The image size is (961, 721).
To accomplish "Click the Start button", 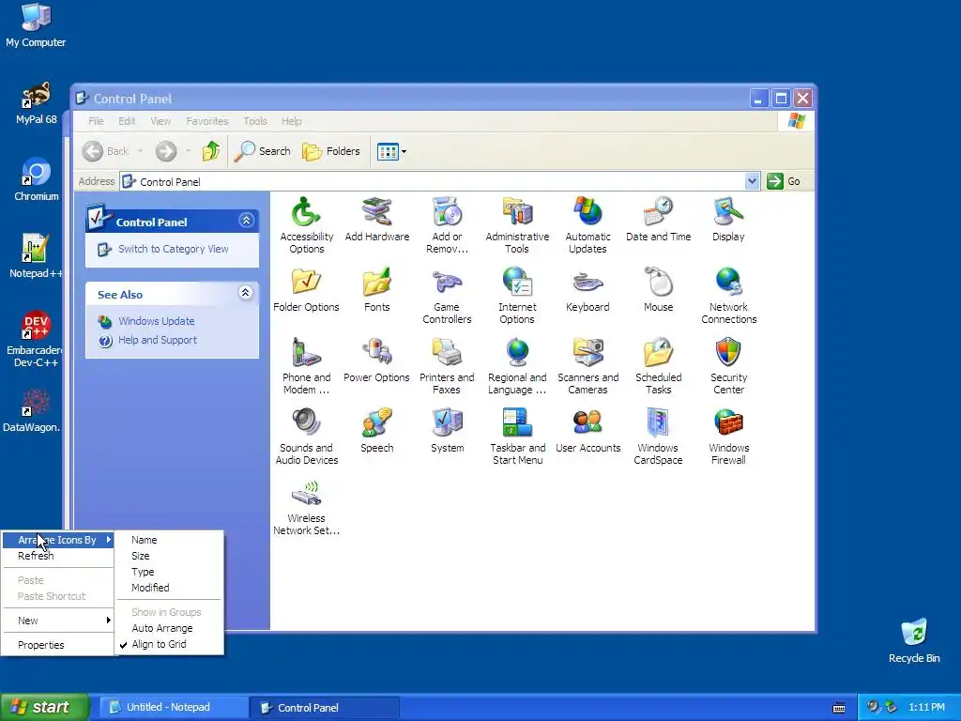I will (x=44, y=708).
